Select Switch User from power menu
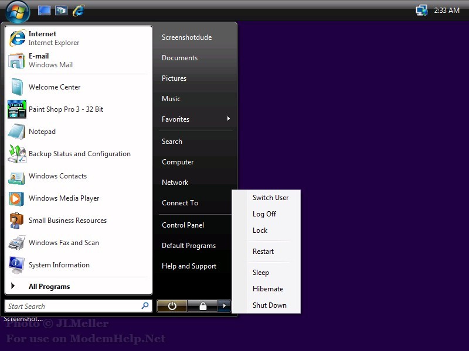 coord(270,198)
